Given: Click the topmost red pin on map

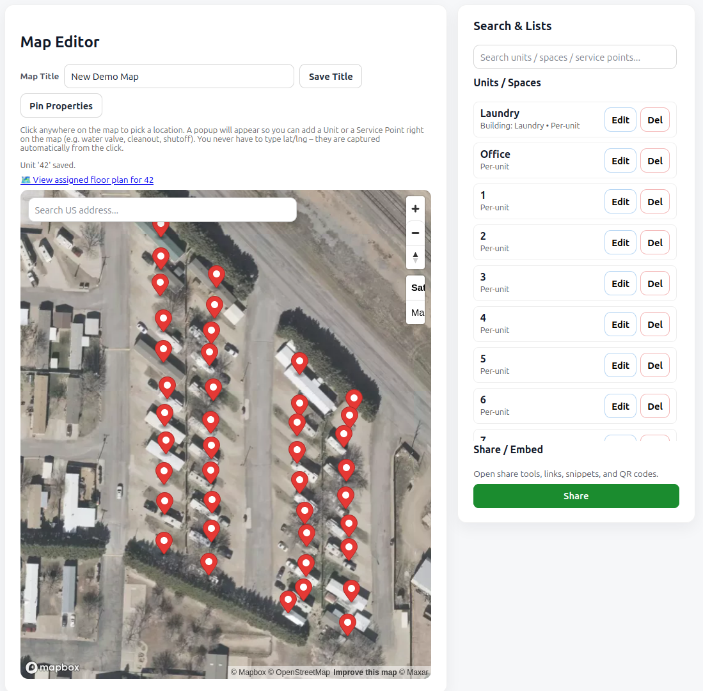Looking at the screenshot, I should 161,225.
